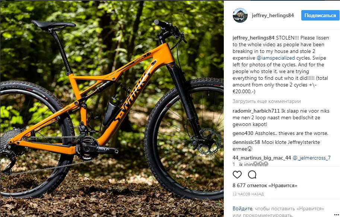Open the @iamspecialized mention link

coord(276,58)
